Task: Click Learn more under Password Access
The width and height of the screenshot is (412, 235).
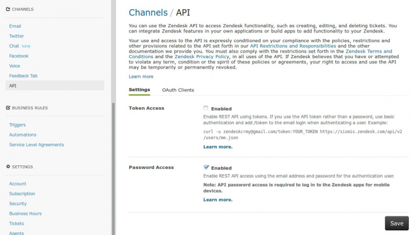Action: tap(218, 200)
